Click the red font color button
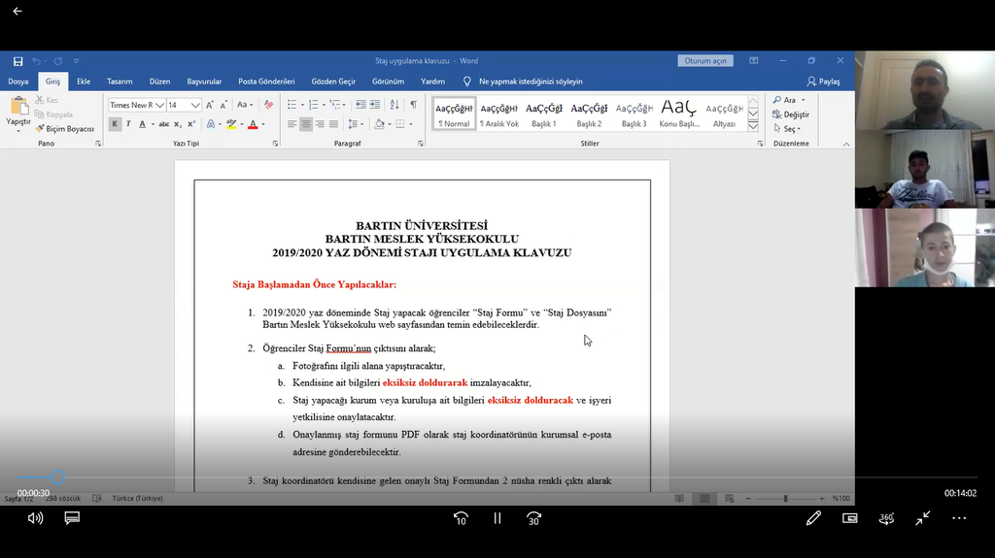Image resolution: width=995 pixels, height=558 pixels. [x=254, y=124]
